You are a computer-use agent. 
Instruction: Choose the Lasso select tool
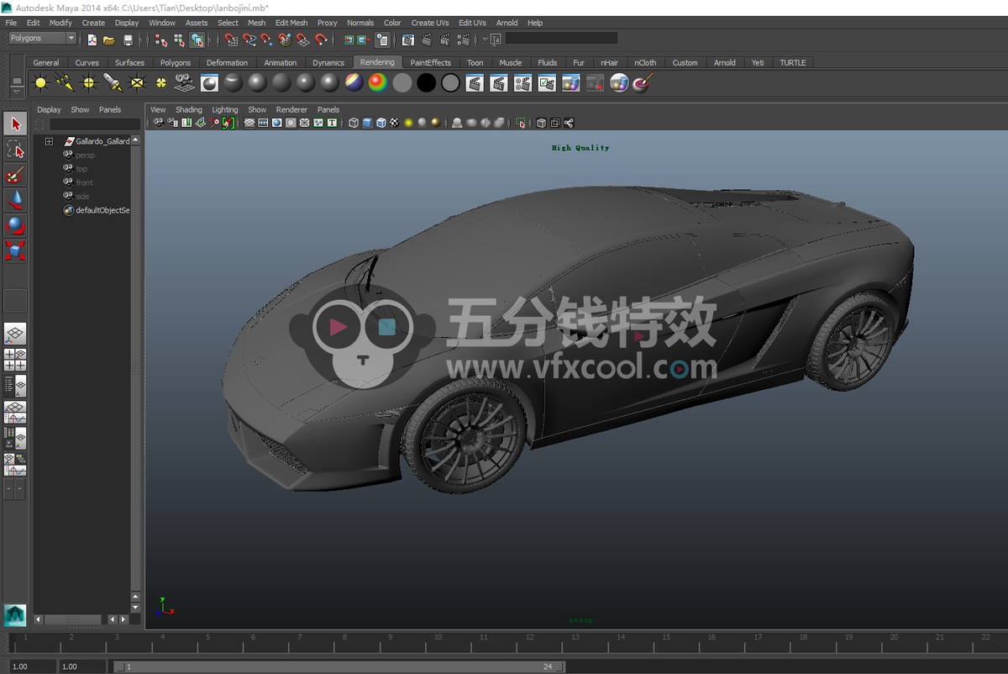click(15, 150)
